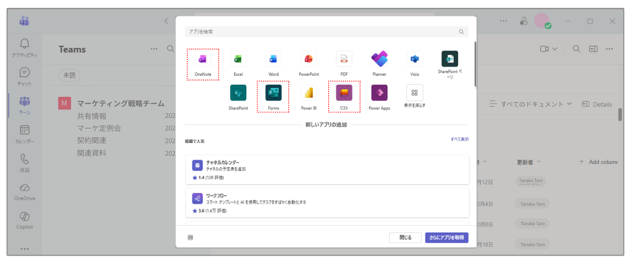The height and width of the screenshot is (263, 632).
Task: Open チャット in the Teams sidebar
Action: pyautogui.click(x=24, y=77)
